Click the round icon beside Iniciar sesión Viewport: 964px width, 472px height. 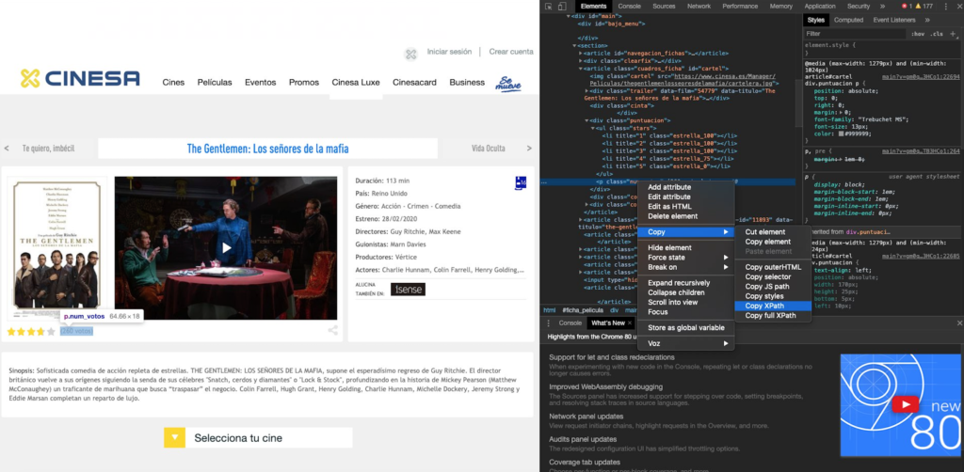coord(410,54)
